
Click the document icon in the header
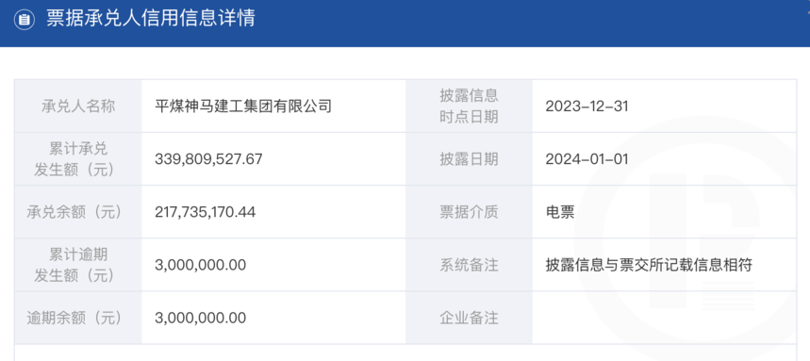[x=24, y=20]
